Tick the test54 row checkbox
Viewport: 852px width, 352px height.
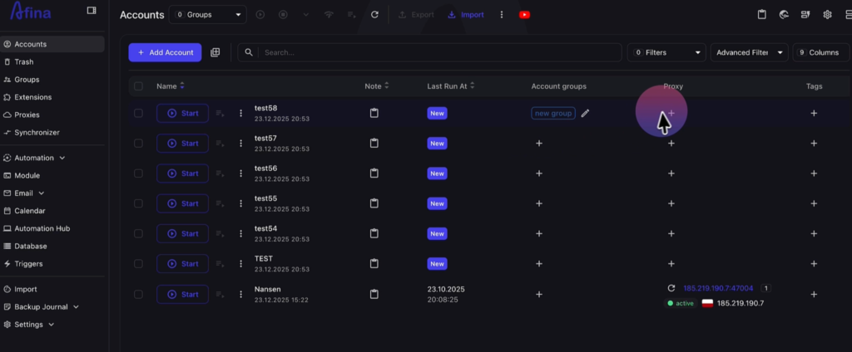click(138, 234)
